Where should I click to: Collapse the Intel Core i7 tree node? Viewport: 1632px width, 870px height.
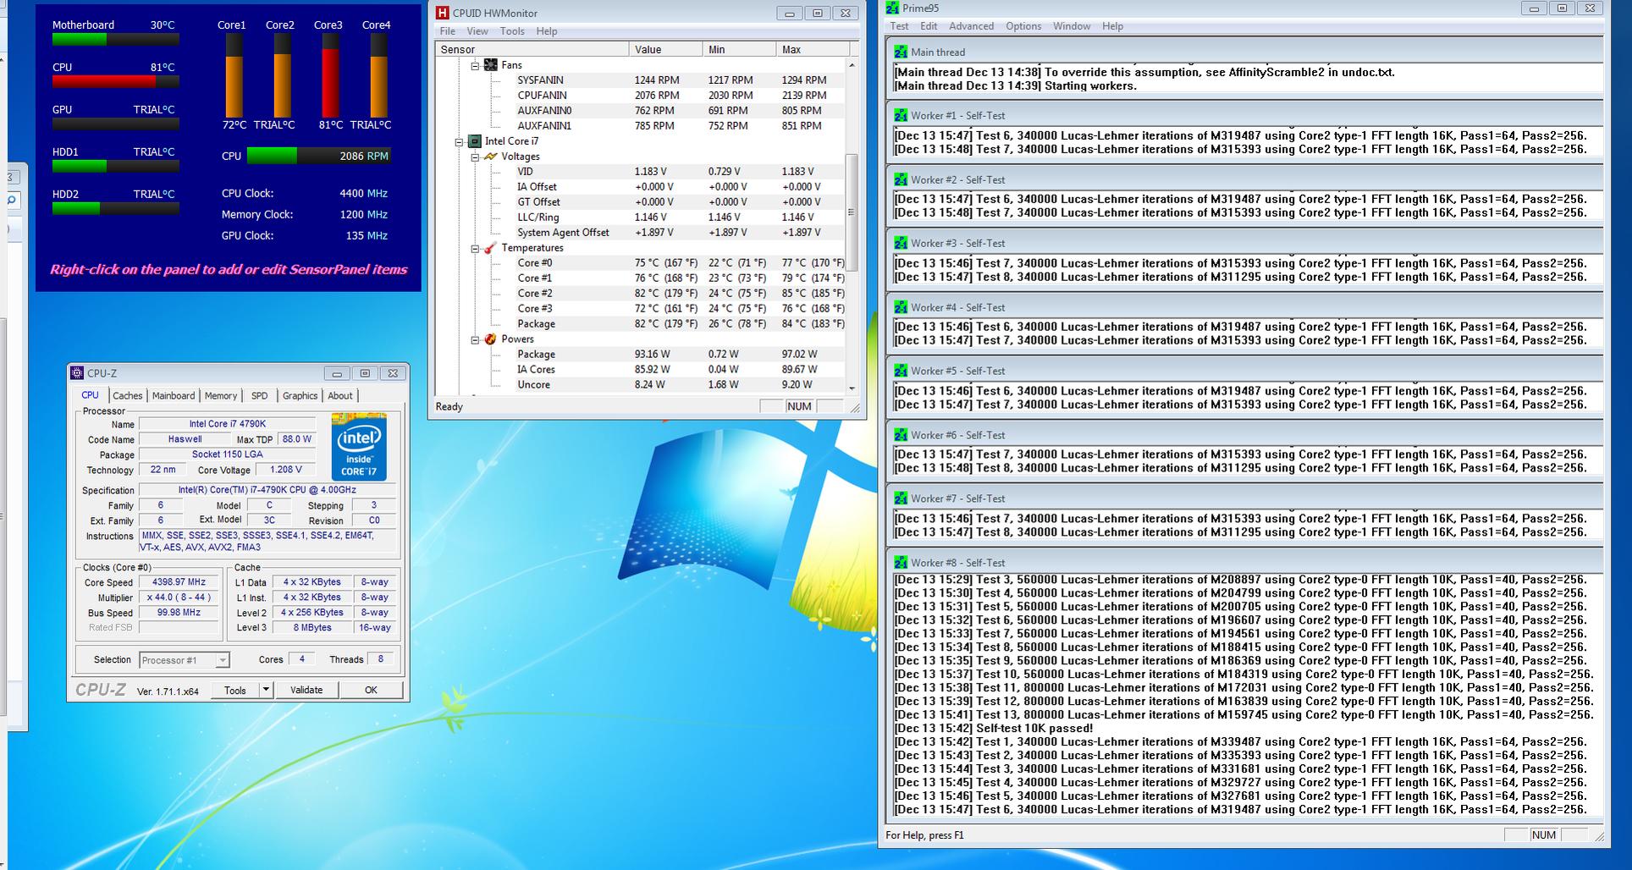pyautogui.click(x=459, y=141)
